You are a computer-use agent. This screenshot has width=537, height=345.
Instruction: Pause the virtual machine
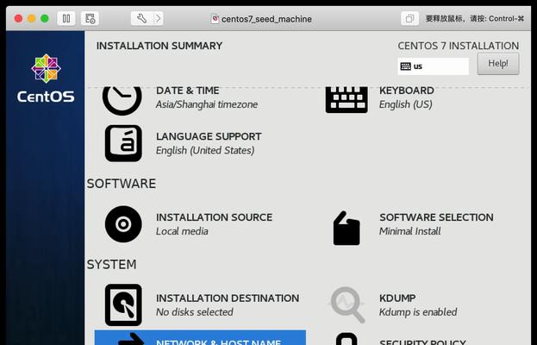click(66, 18)
